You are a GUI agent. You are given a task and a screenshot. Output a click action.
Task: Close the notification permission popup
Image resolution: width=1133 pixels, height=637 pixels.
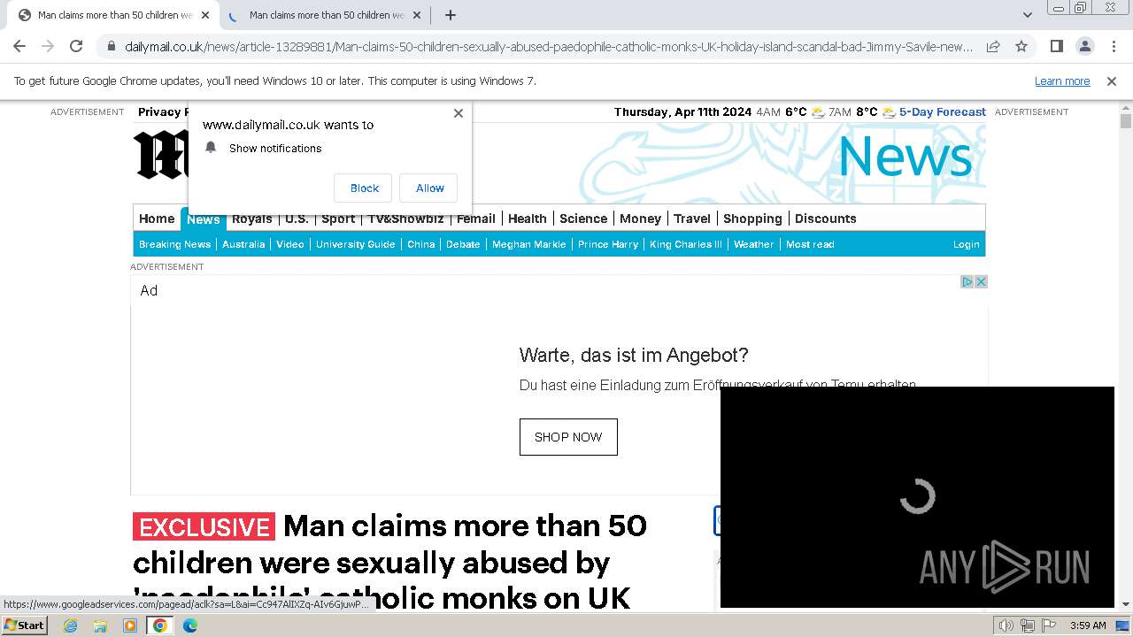(459, 113)
